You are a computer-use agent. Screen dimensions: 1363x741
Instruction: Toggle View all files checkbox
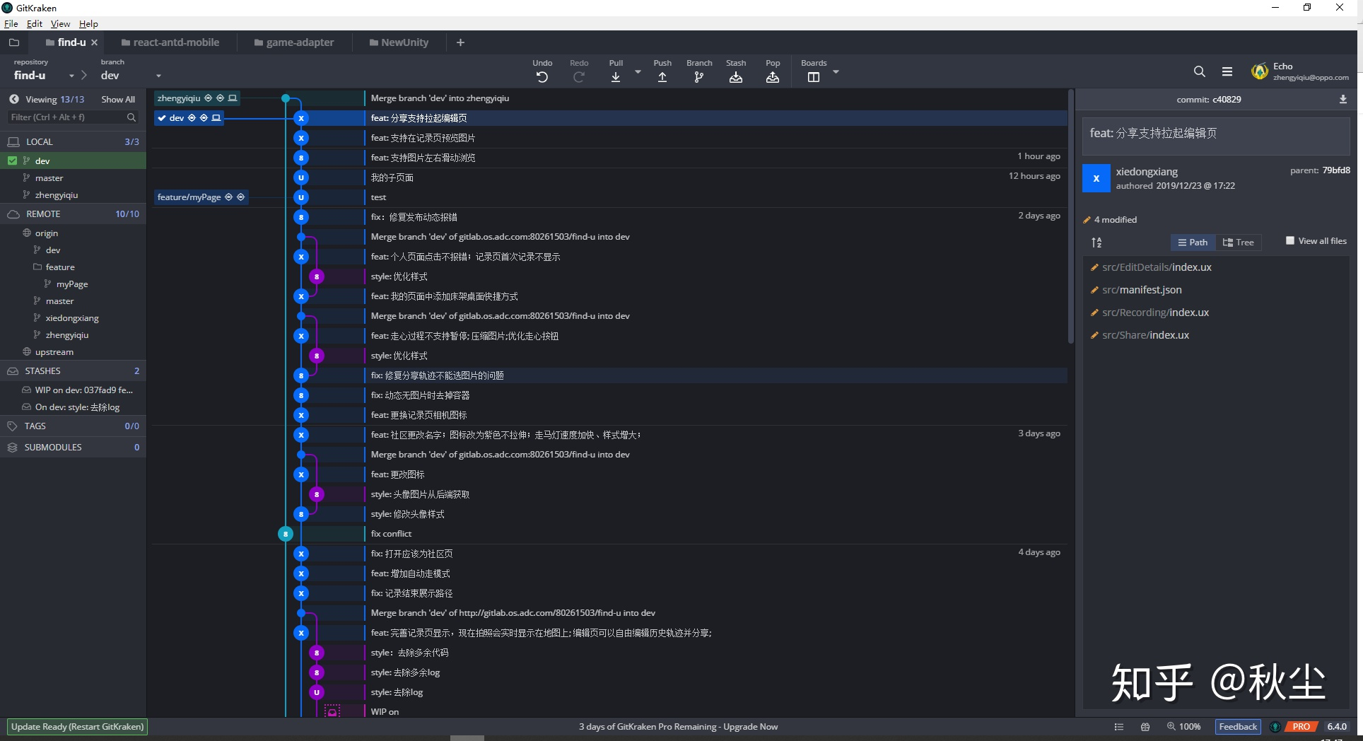pos(1290,240)
